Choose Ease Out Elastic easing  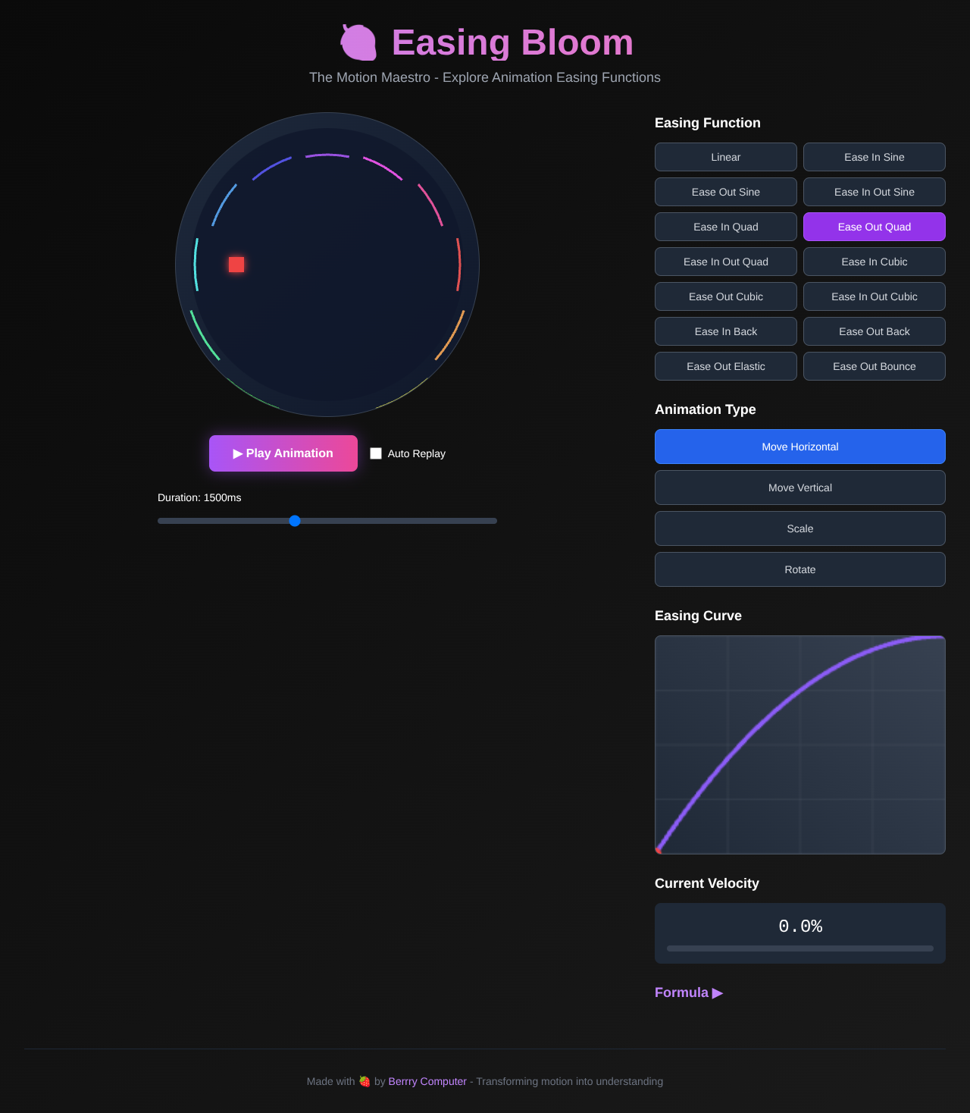pos(725,366)
